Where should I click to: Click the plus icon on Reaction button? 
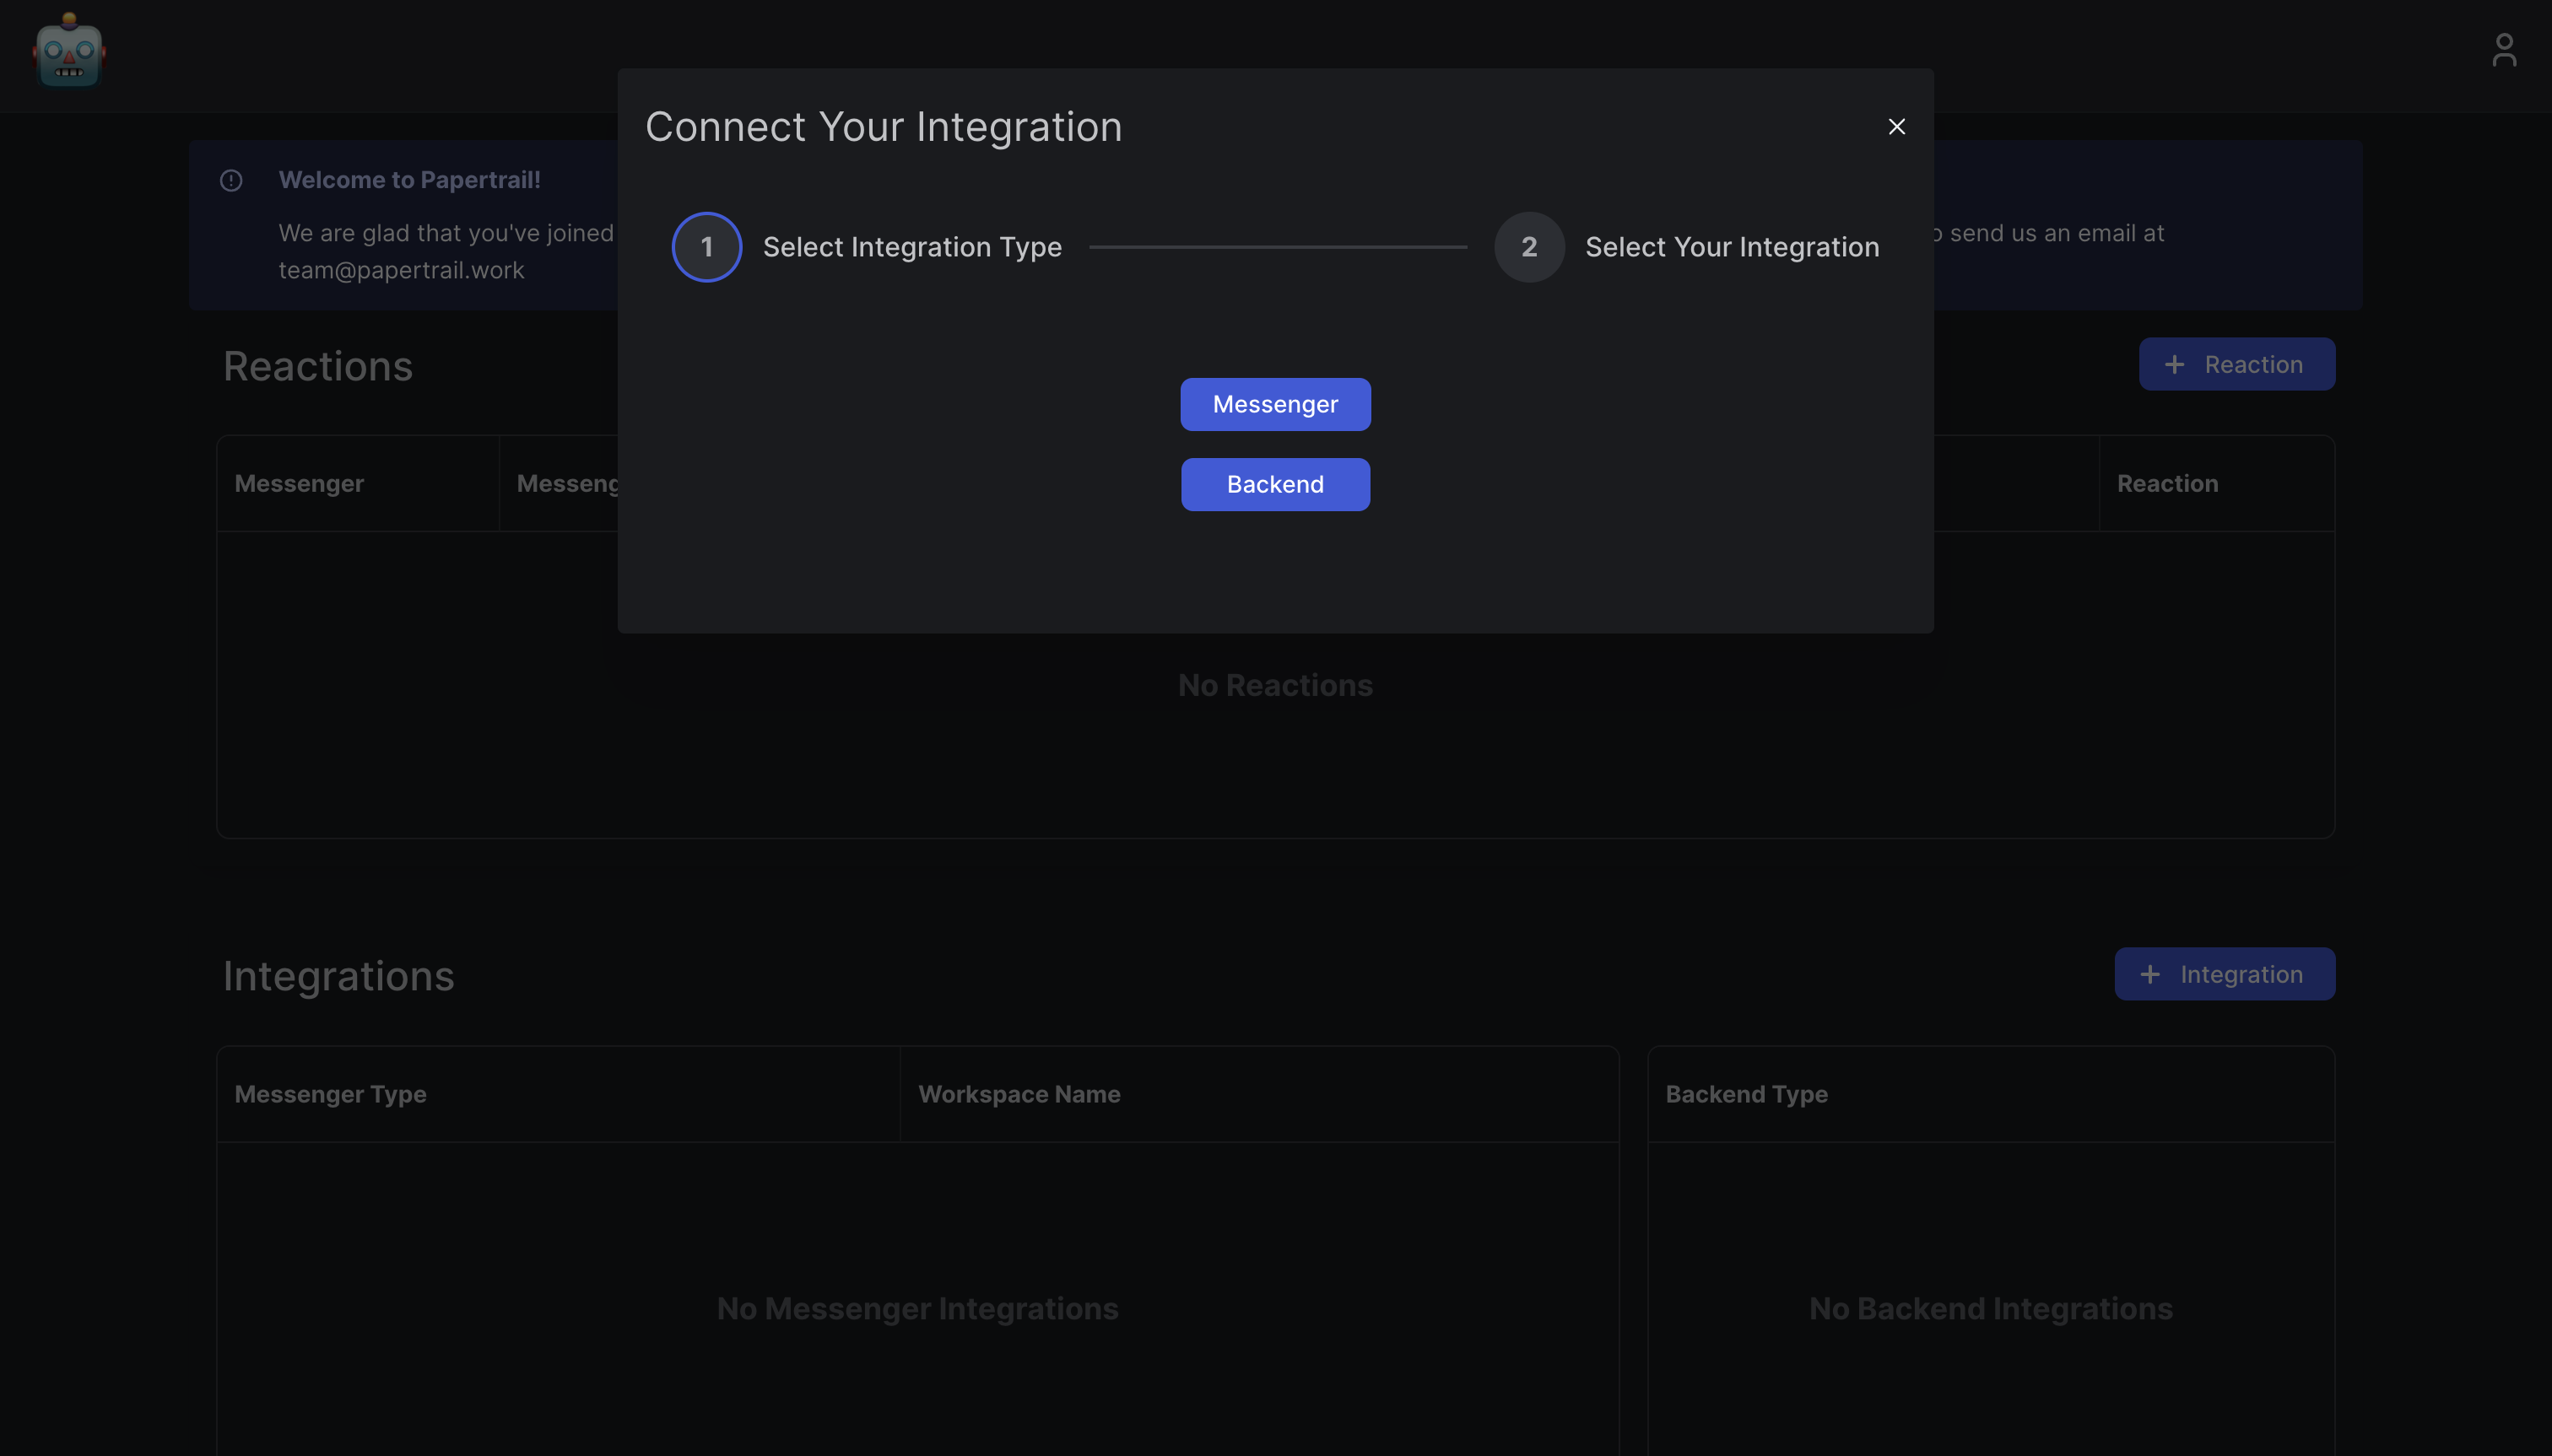pos(2174,365)
